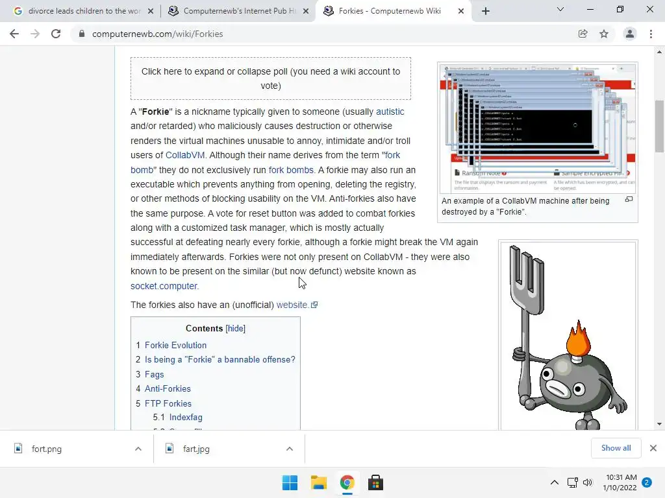This screenshot has height=498, width=665.
Task: Show all downloads
Action: 616,448
